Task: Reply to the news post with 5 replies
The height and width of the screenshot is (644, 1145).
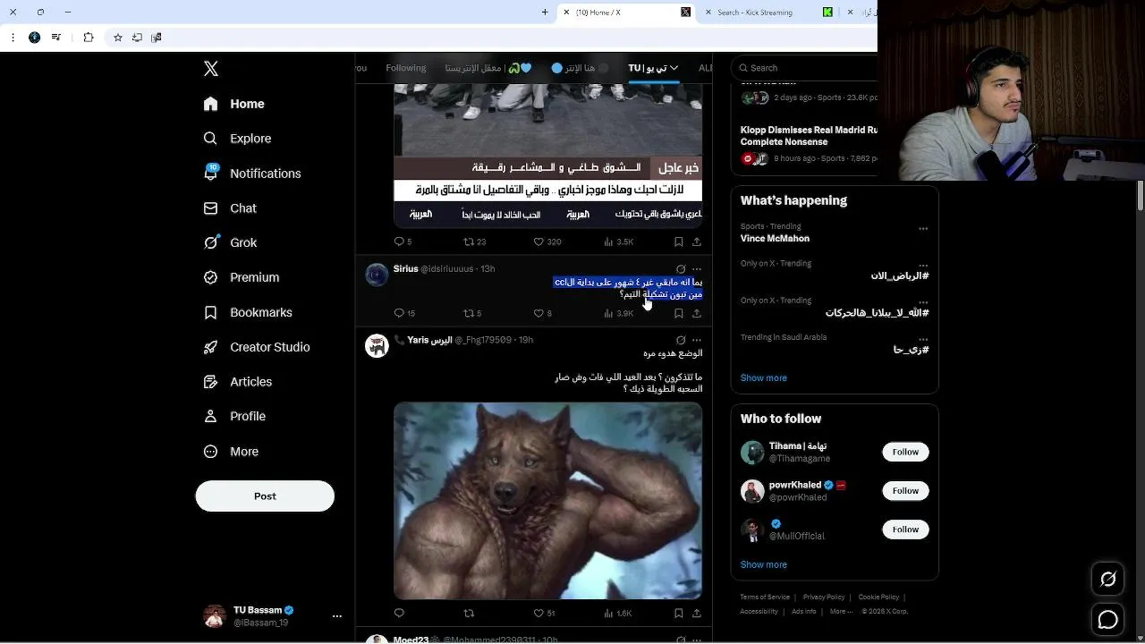Action: point(400,241)
